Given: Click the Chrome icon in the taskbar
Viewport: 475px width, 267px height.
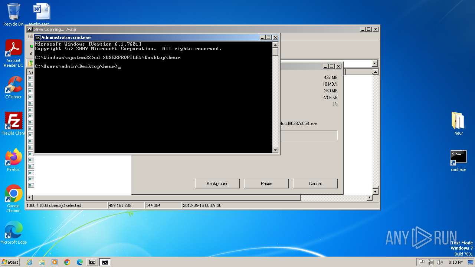Looking at the screenshot, I should [x=67, y=262].
